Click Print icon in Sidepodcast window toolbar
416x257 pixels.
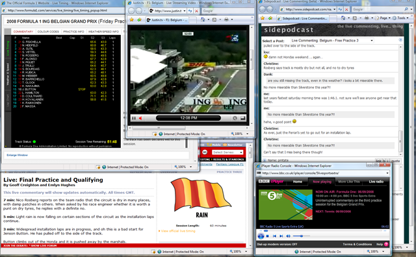[367, 18]
